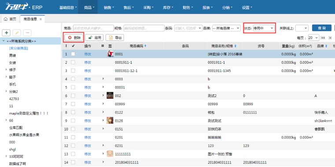Check the checkbox for row 0003
This screenshot has width=335, height=167.
(x=73, y=79)
